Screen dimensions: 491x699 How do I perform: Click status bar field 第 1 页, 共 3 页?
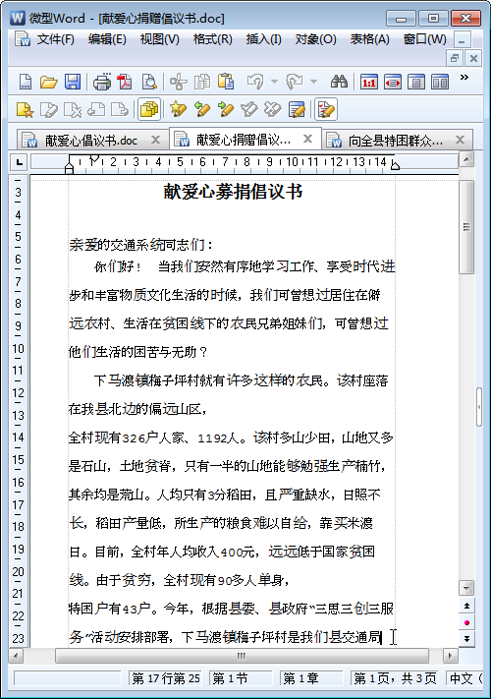click(x=395, y=678)
